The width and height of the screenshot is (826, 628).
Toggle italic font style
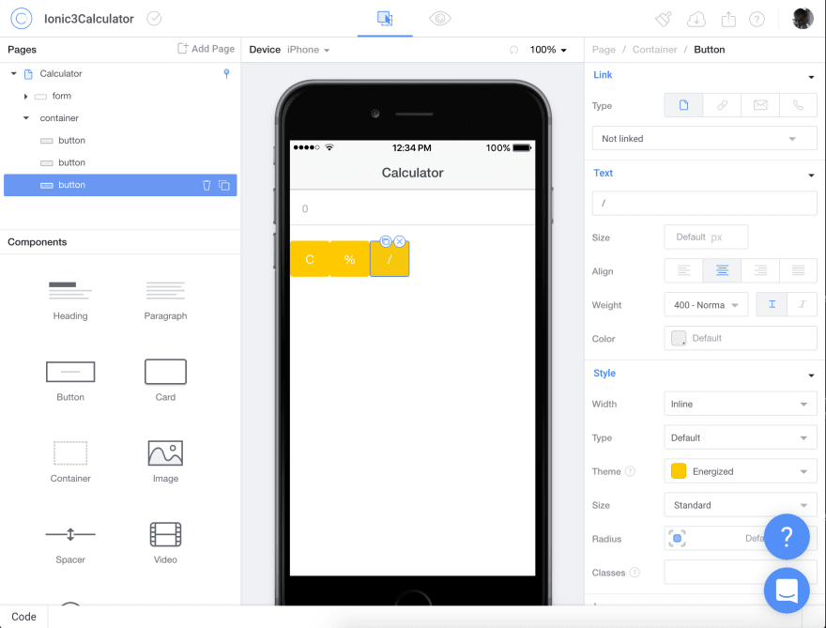pyautogui.click(x=803, y=304)
